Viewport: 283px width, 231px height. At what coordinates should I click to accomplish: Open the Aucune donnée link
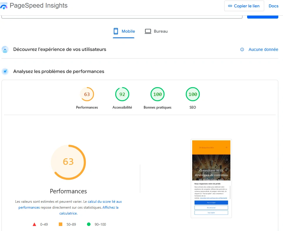[x=263, y=49]
